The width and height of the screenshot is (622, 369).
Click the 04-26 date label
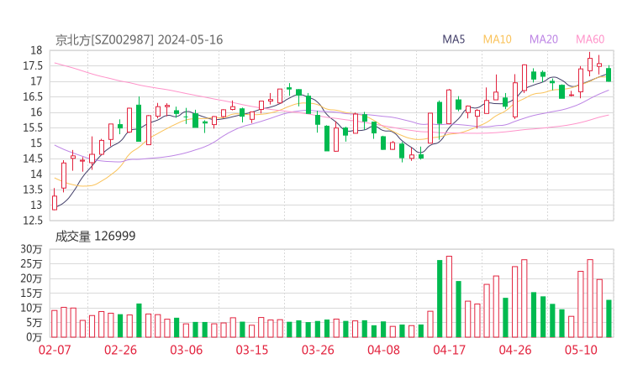pyautogui.click(x=515, y=350)
